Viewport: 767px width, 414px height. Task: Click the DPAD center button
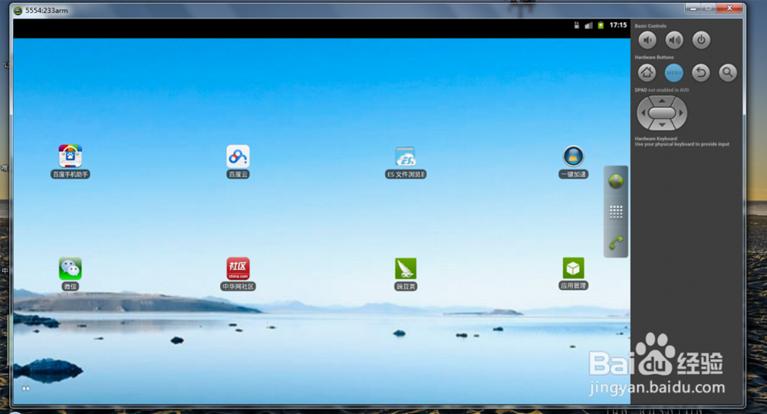(662, 113)
